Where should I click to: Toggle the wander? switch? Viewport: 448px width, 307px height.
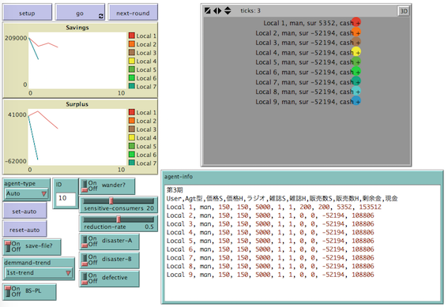(107, 186)
